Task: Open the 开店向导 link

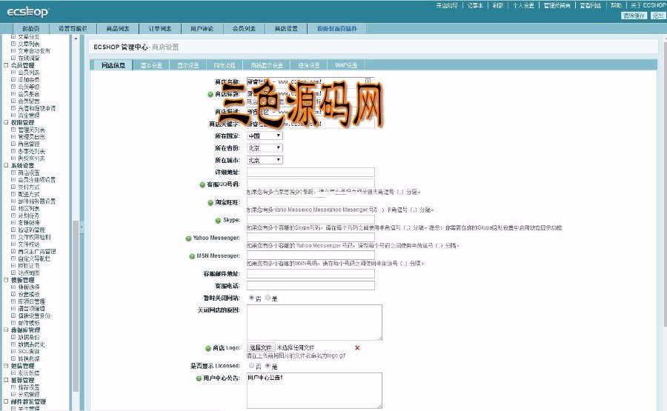Action: tap(447, 5)
